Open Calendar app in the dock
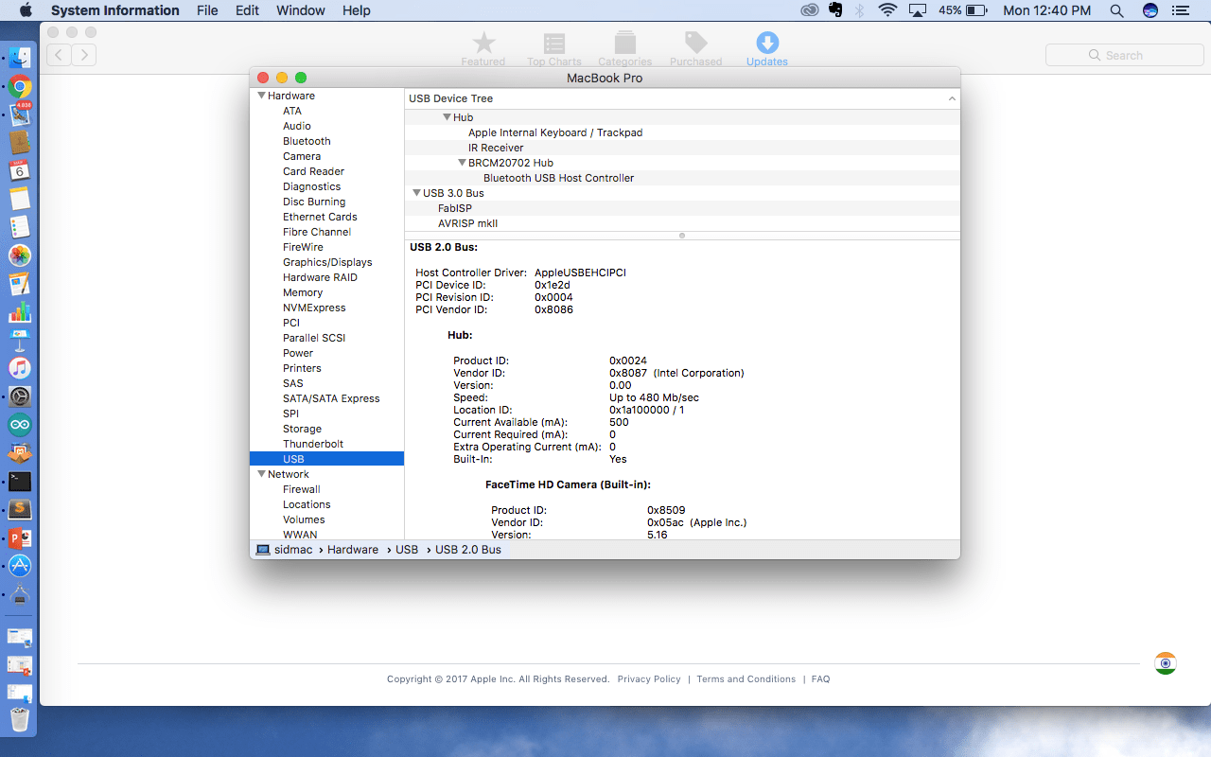Viewport: 1211px width, 757px height. coord(20,170)
